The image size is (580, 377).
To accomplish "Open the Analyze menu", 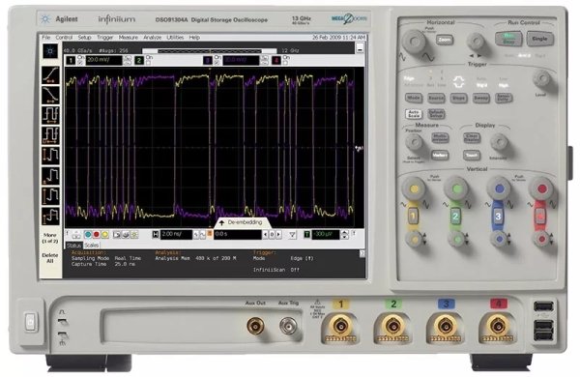I will point(153,38).
